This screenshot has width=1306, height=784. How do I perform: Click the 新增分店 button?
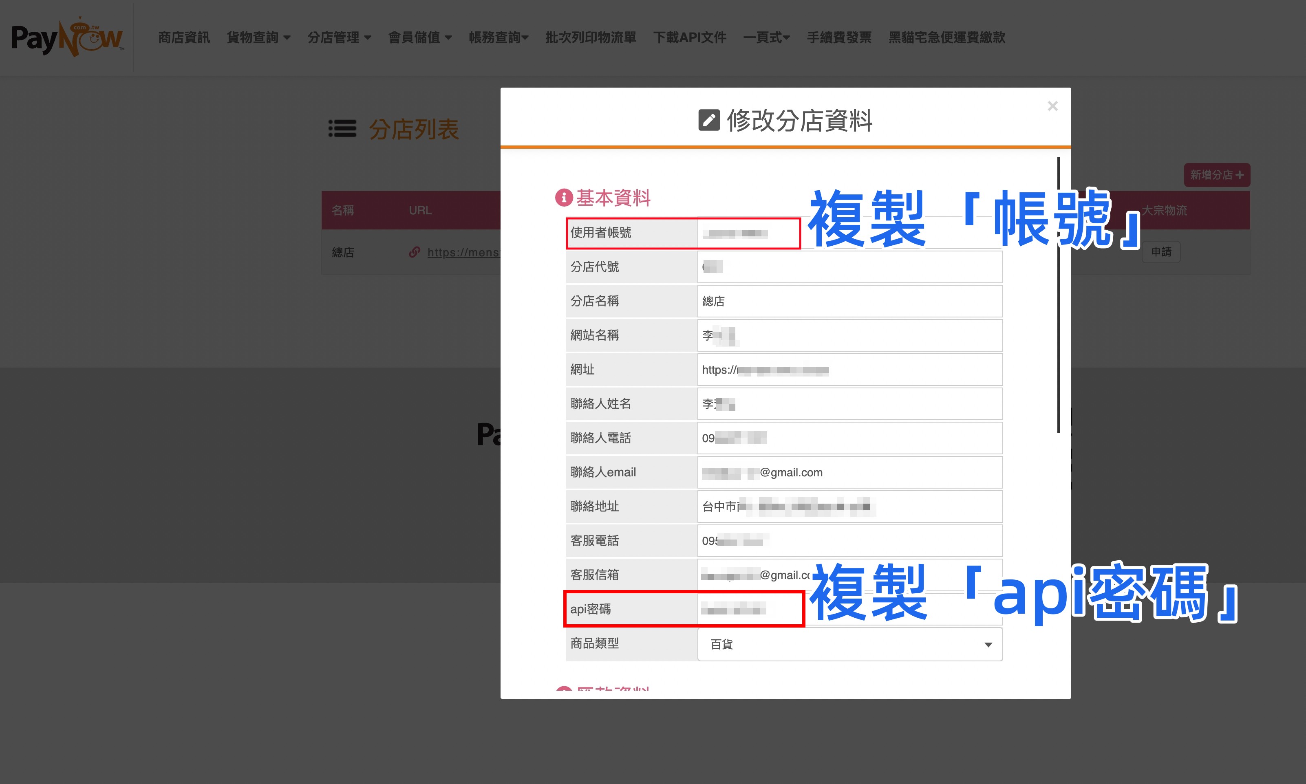point(1217,175)
